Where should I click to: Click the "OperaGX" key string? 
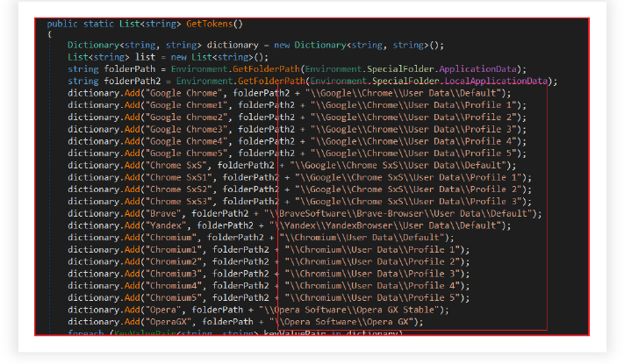click(x=169, y=322)
